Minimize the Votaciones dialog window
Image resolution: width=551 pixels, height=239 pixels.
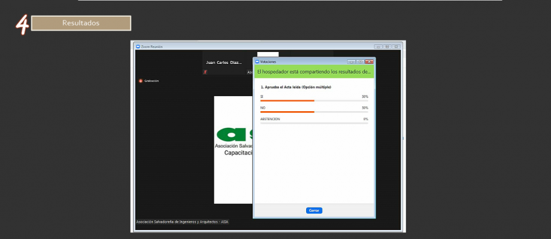tap(352, 62)
